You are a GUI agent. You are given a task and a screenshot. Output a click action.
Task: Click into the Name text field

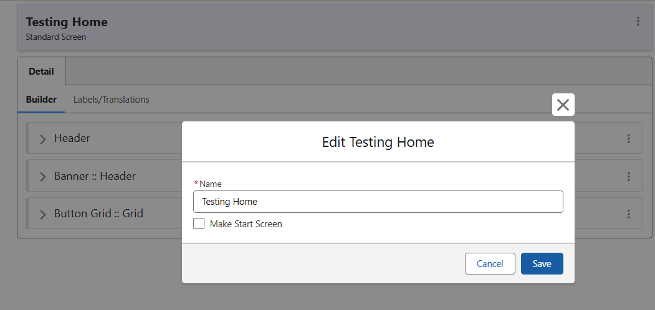point(378,202)
